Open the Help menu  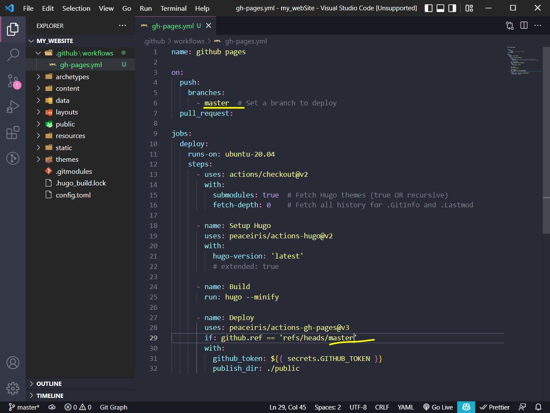point(202,8)
